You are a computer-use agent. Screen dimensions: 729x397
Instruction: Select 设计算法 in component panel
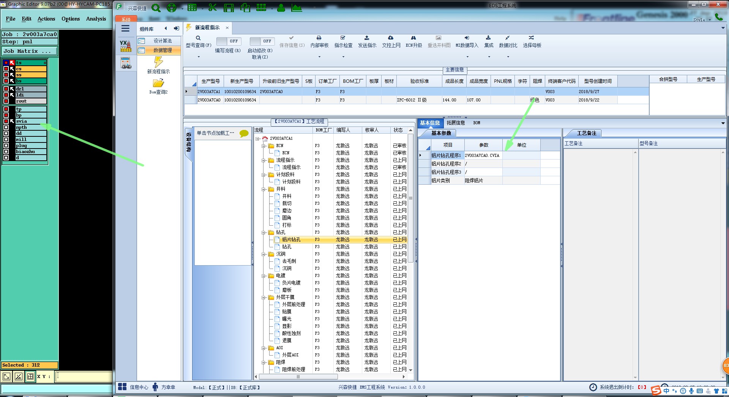(159, 41)
